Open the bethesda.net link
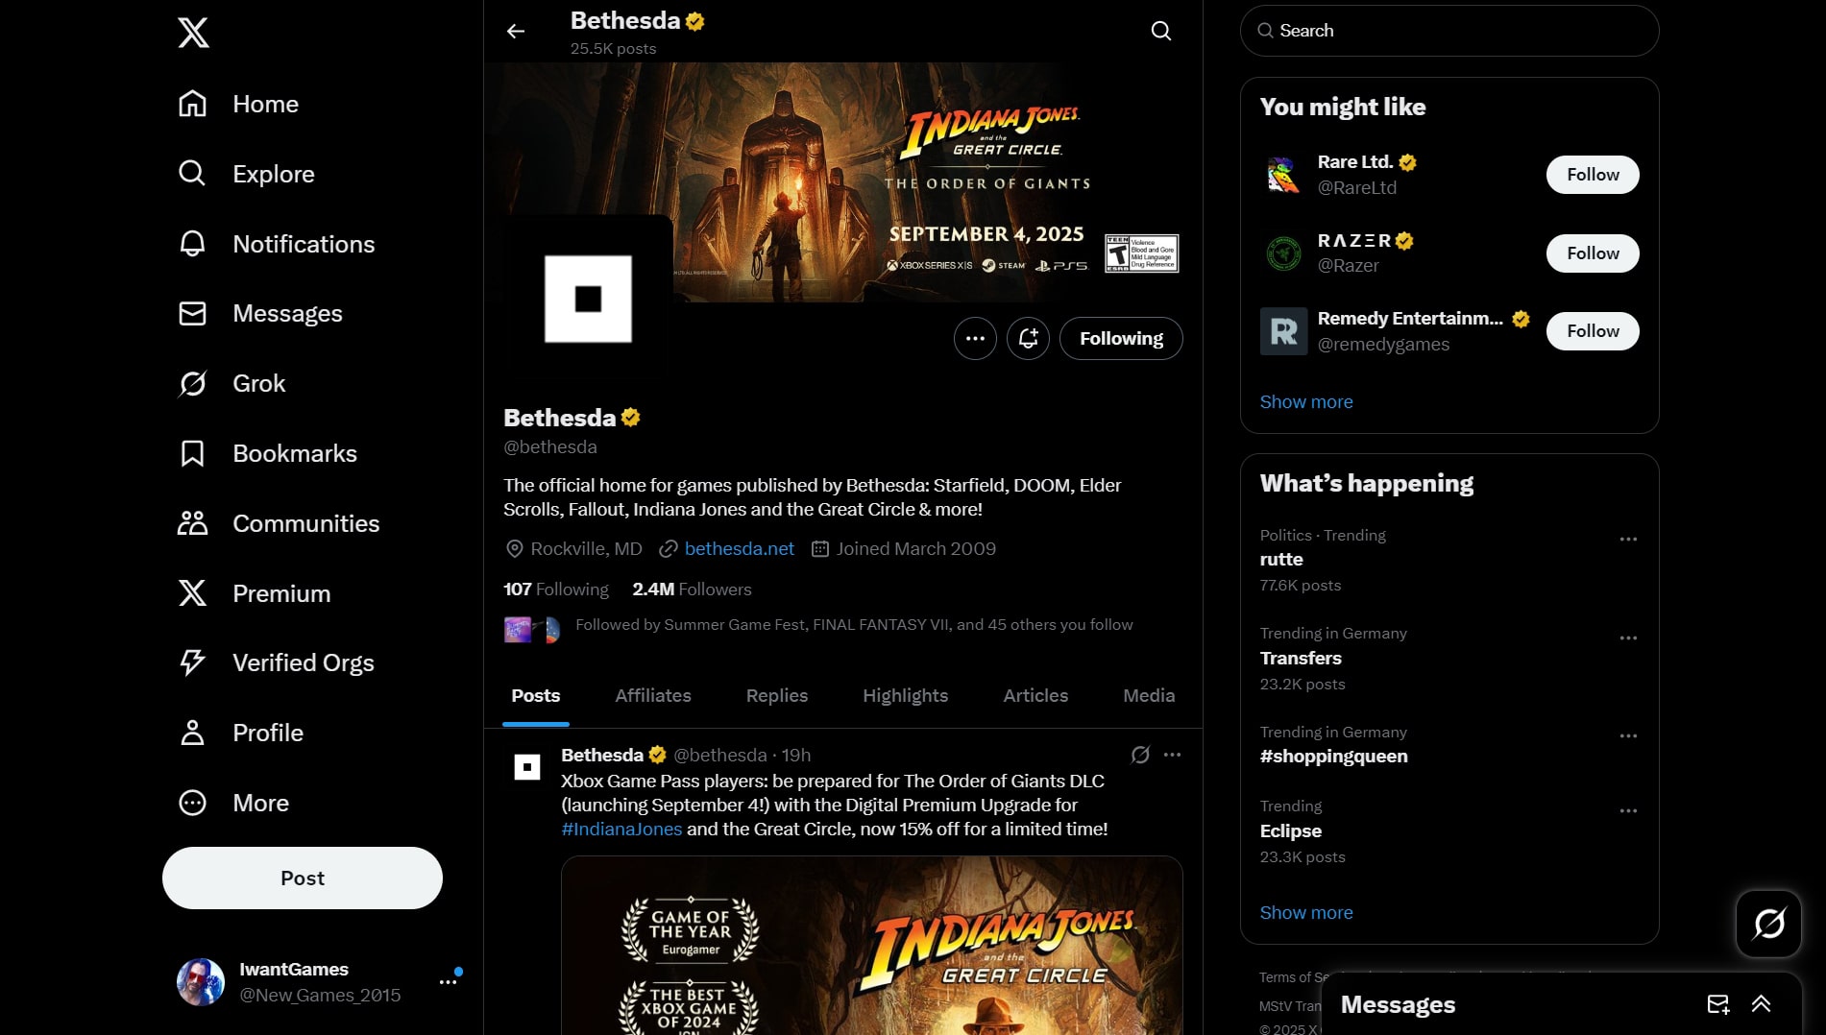This screenshot has width=1826, height=1035. (x=739, y=548)
